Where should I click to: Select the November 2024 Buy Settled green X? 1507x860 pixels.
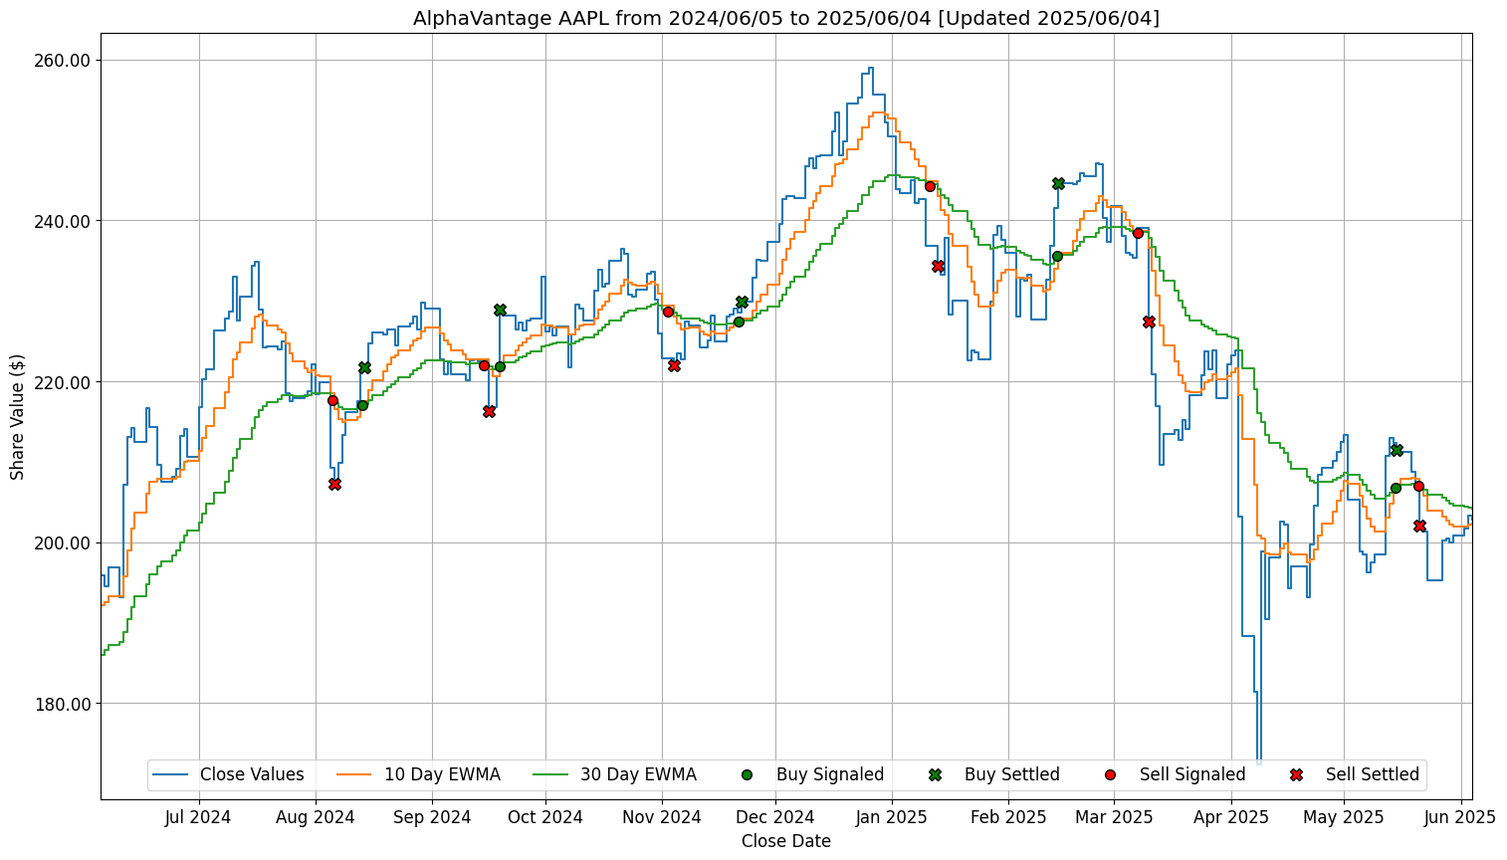[742, 302]
